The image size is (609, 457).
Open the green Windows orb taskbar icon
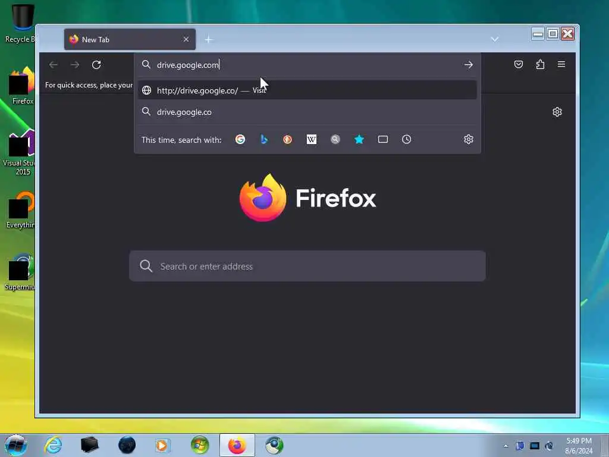pyautogui.click(x=200, y=445)
